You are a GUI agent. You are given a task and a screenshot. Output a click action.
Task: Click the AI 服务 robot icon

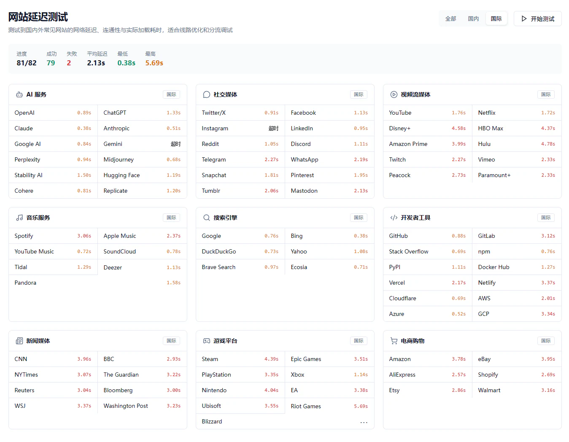(x=19, y=94)
